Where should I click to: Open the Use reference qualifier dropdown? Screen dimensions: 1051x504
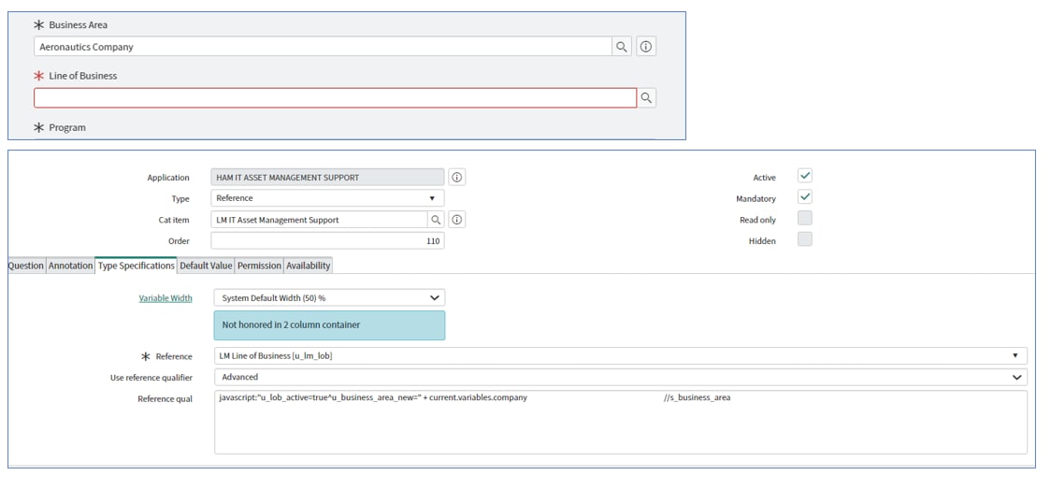(620, 377)
